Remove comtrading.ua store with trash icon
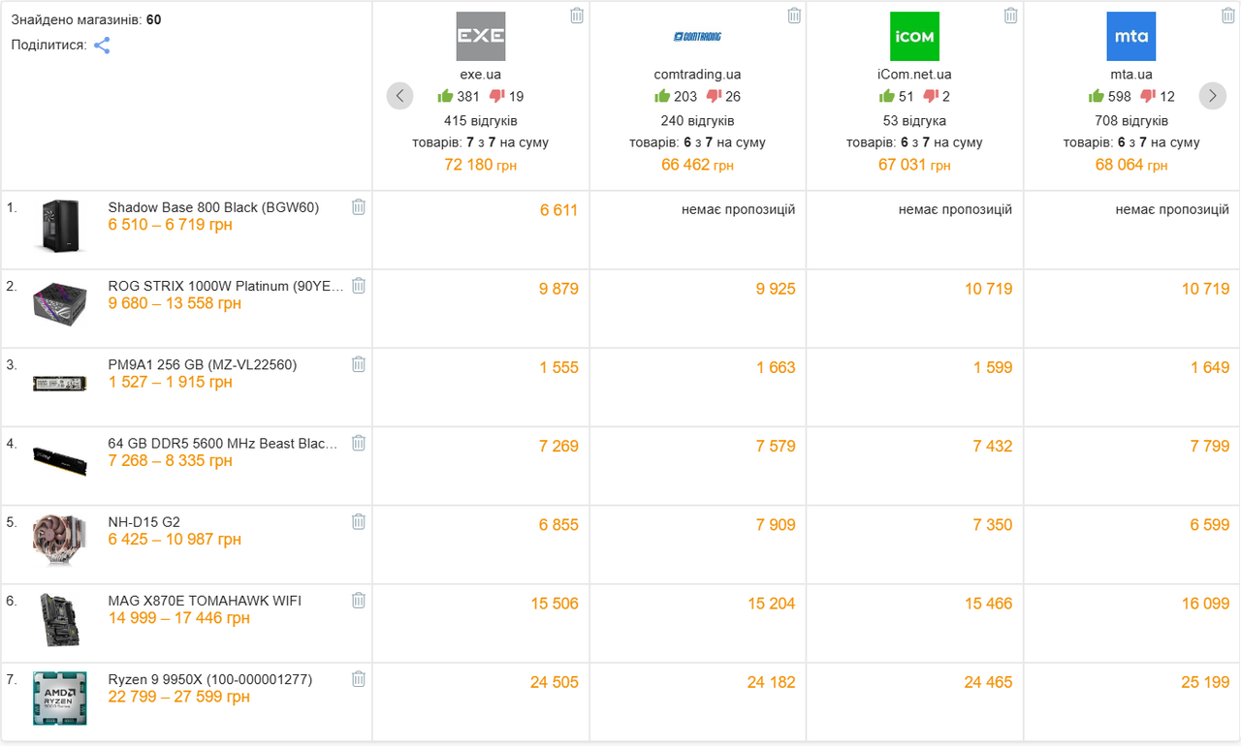This screenshot has height=746, width=1241. pos(794,16)
